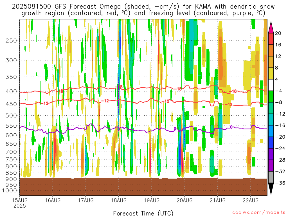Click the 20AUG time axis label
Screen dimensions: 288x216
coord(184,200)
